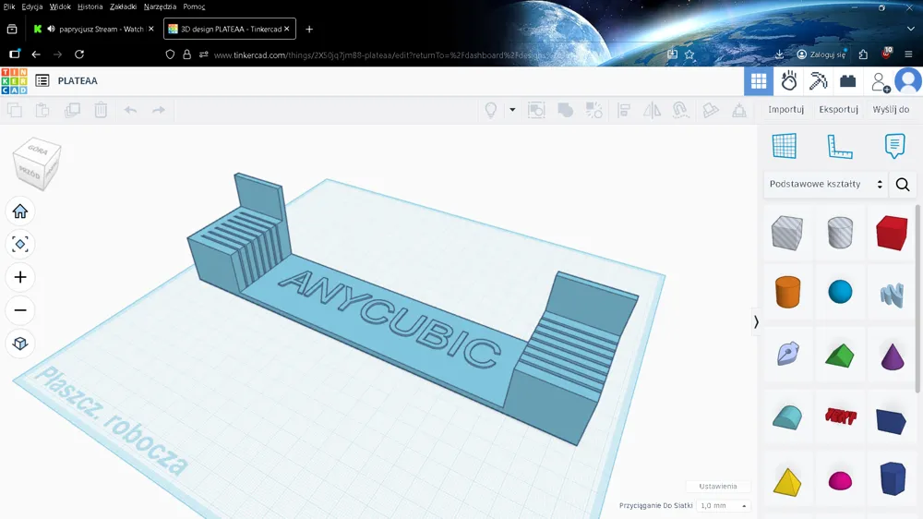Screen dimensions: 923x519
Task: Reset camera with the Home view button
Action: 20,211
